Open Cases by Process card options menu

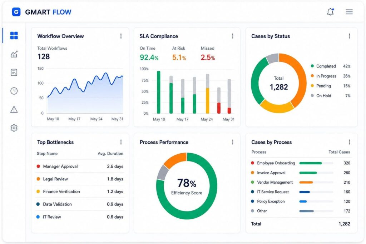point(350,142)
